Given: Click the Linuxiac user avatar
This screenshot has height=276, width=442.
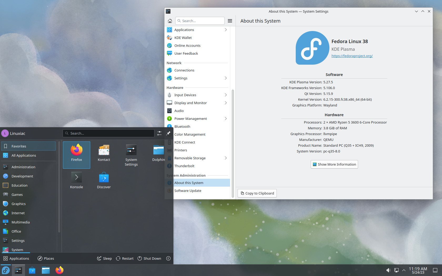Looking at the screenshot, I should click(5, 133).
